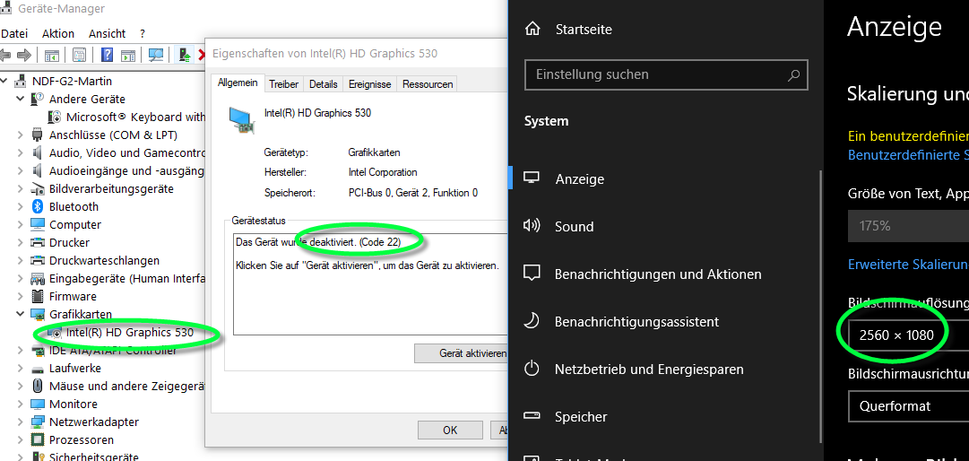Click the show/hide action pane toolbar icon
This screenshot has height=461, width=969.
tap(128, 56)
